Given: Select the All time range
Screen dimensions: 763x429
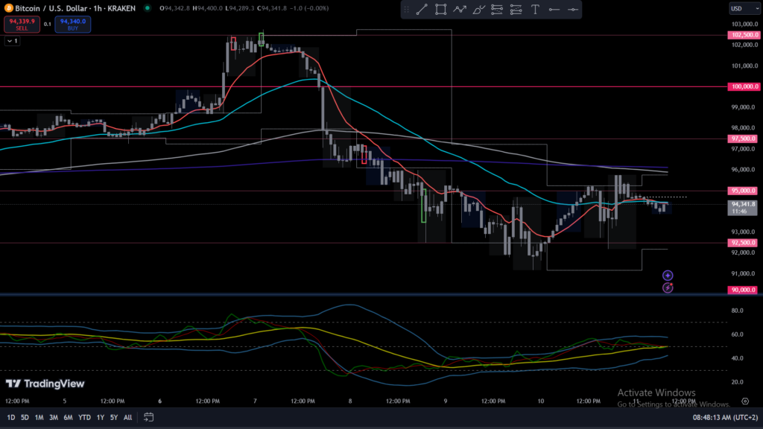Looking at the screenshot, I should click(127, 417).
